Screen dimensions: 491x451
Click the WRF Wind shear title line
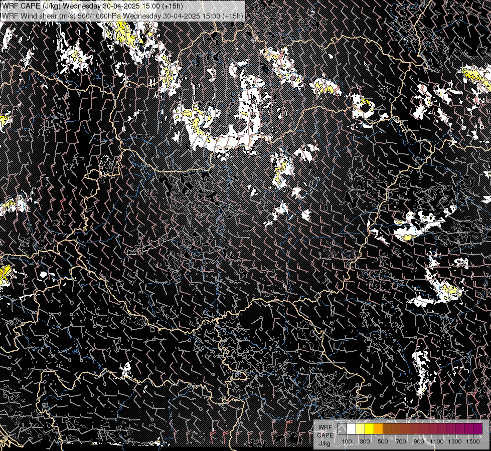pos(122,16)
